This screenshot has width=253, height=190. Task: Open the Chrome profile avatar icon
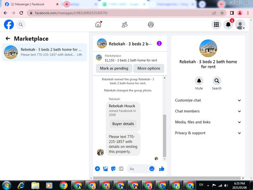(x=240, y=13)
